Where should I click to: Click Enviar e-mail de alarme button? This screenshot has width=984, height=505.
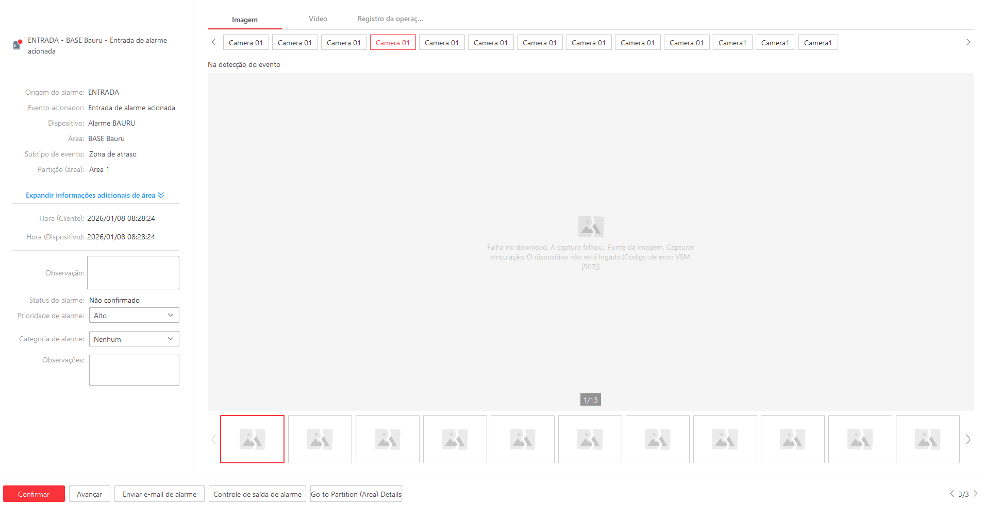point(159,494)
